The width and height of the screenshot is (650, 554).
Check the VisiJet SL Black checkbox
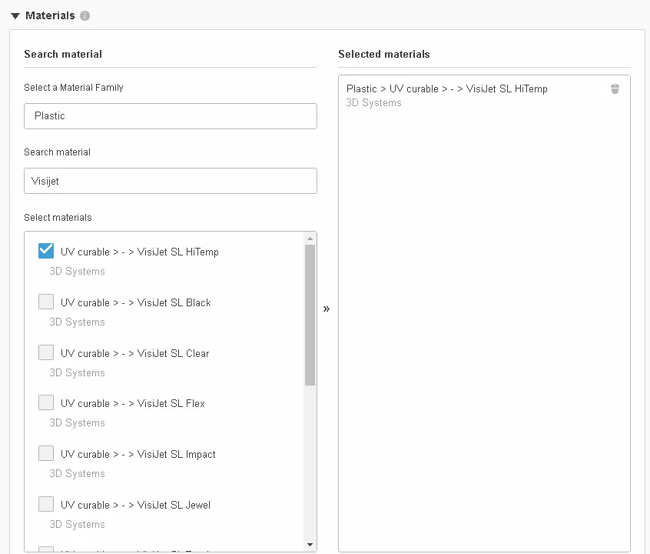tap(46, 302)
